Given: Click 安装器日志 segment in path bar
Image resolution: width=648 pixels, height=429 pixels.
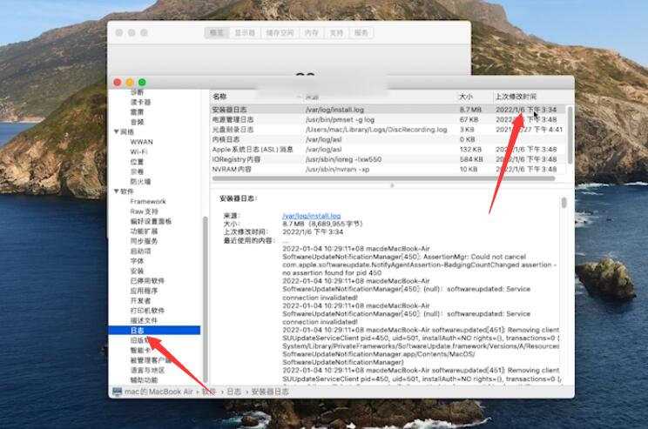Looking at the screenshot, I should tap(270, 392).
